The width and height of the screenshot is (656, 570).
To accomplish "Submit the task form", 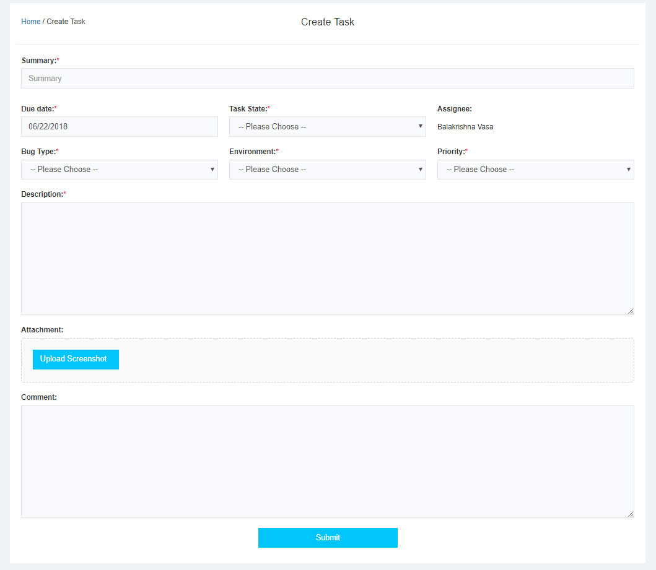I will tap(328, 538).
